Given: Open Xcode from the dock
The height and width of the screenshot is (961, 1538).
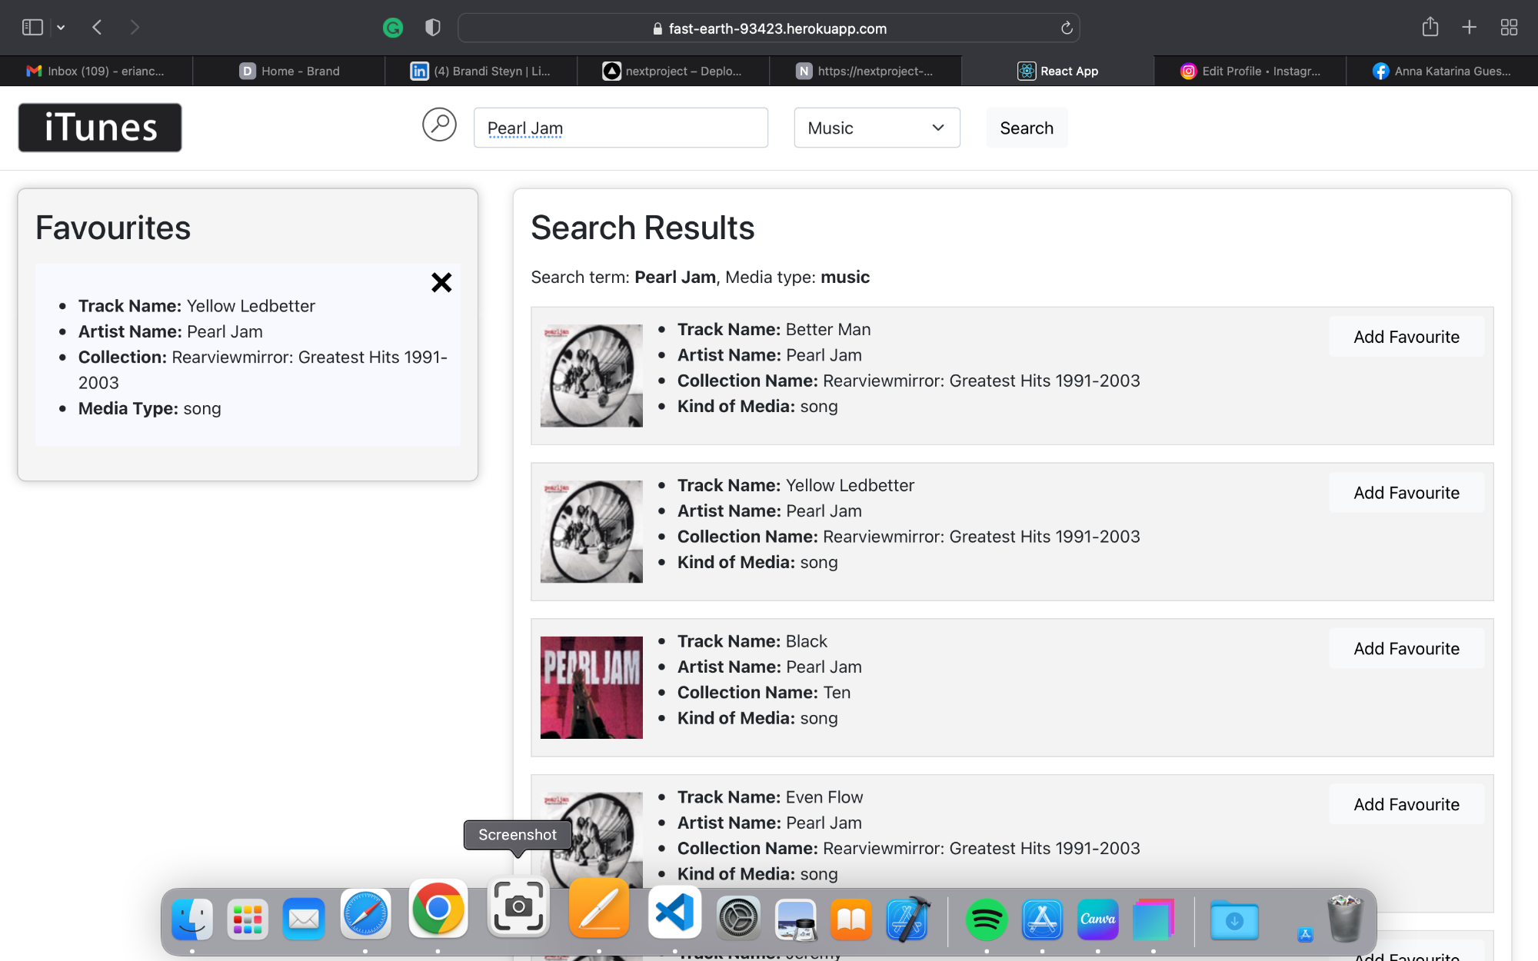Looking at the screenshot, I should coord(907,918).
